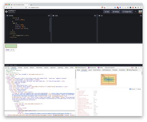Image resolution: width=147 pixels, height=122 pixels.
Task: Expand the JS editor dropdown arrow
Action: tap(141, 16)
